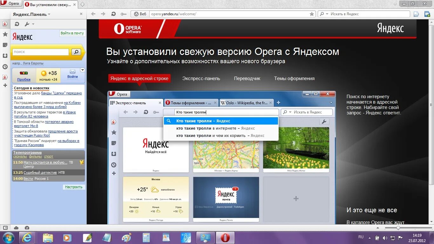Go back to previous page
Image resolution: width=434 pixels, height=244 pixels.
93,14
